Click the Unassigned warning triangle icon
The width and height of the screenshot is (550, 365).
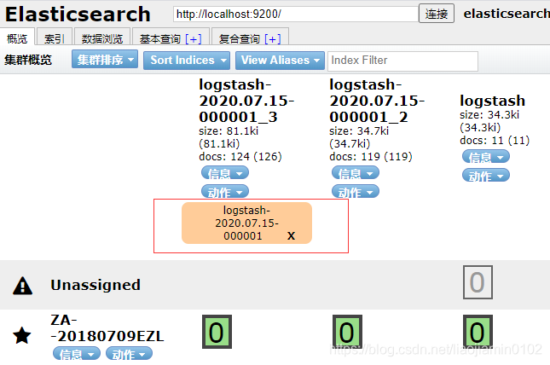tap(22, 286)
